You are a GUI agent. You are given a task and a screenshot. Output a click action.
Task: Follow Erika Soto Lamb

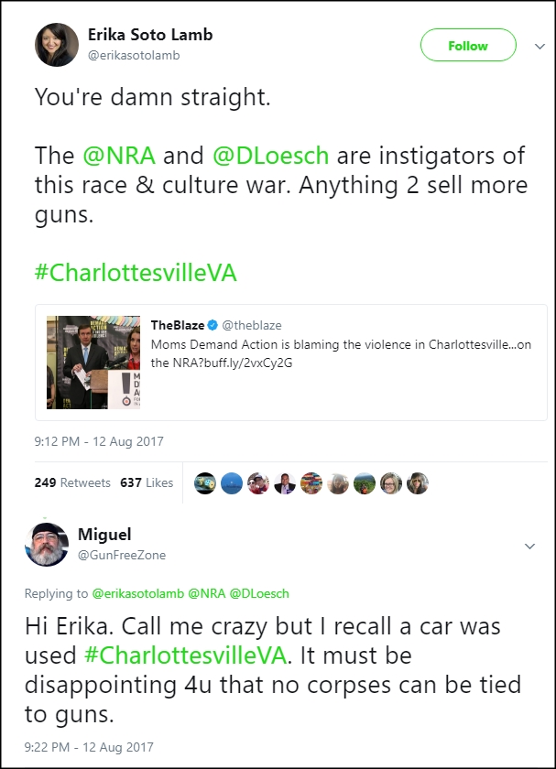pos(468,45)
